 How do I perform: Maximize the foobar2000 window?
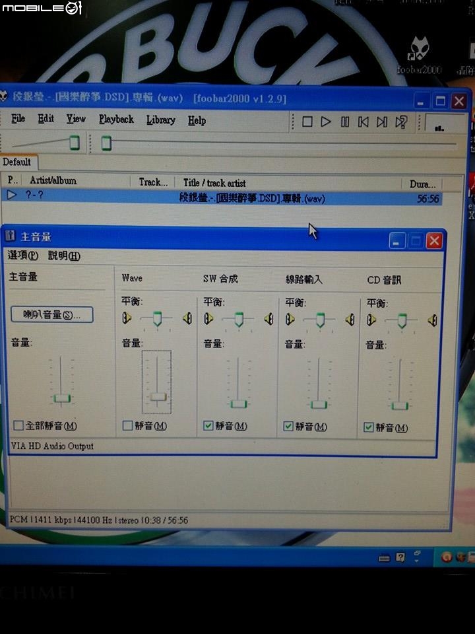click(x=440, y=100)
